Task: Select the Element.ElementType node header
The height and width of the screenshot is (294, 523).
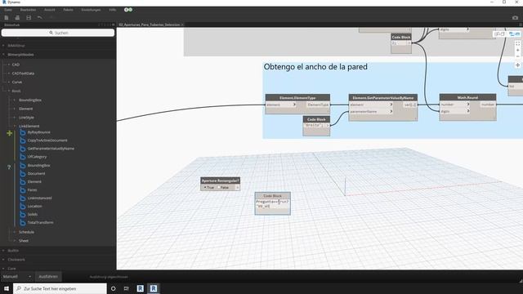Action: click(x=297, y=98)
